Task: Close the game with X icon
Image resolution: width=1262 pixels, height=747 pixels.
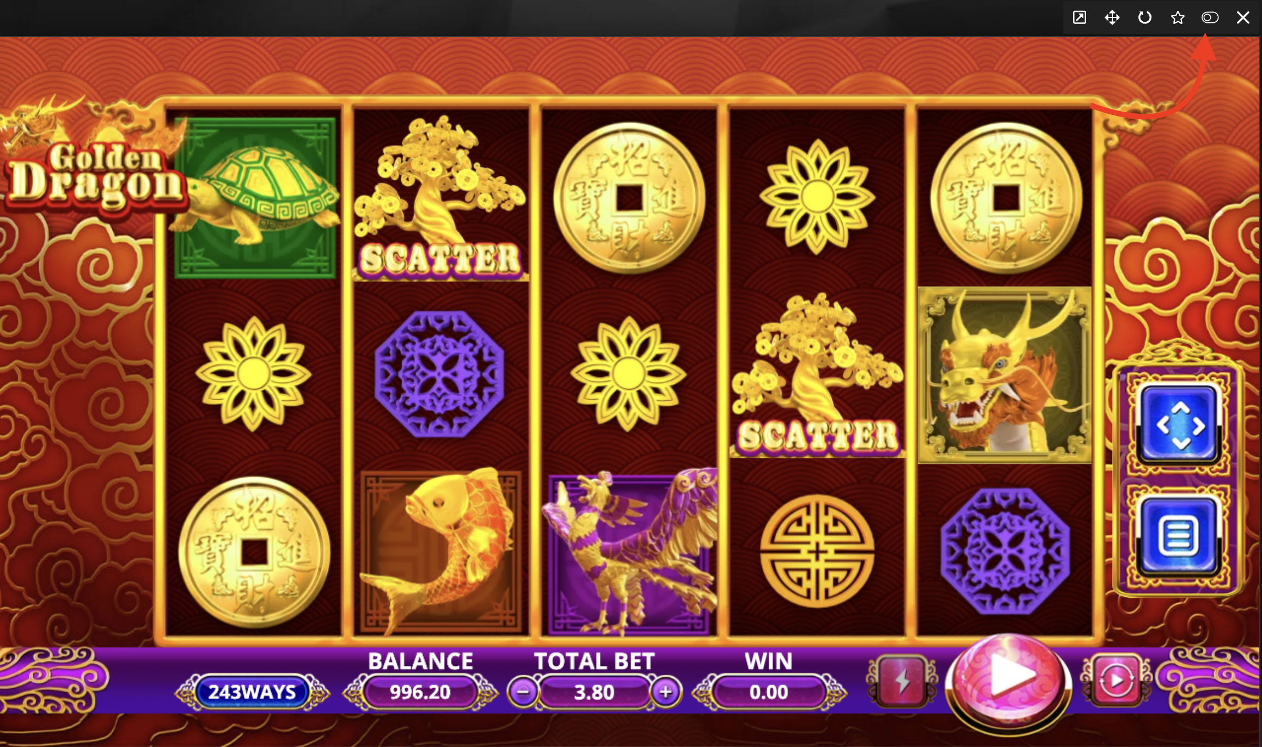Action: pos(1243,17)
